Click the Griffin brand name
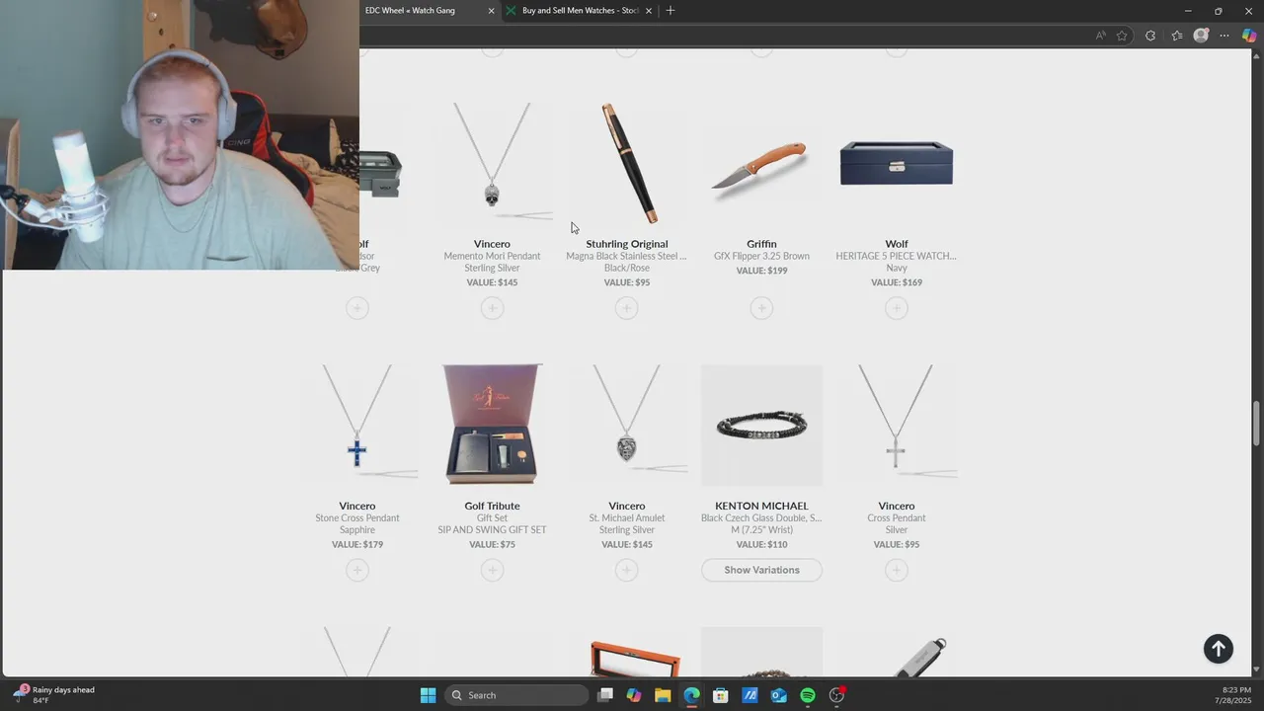1264x711 pixels. point(761,244)
